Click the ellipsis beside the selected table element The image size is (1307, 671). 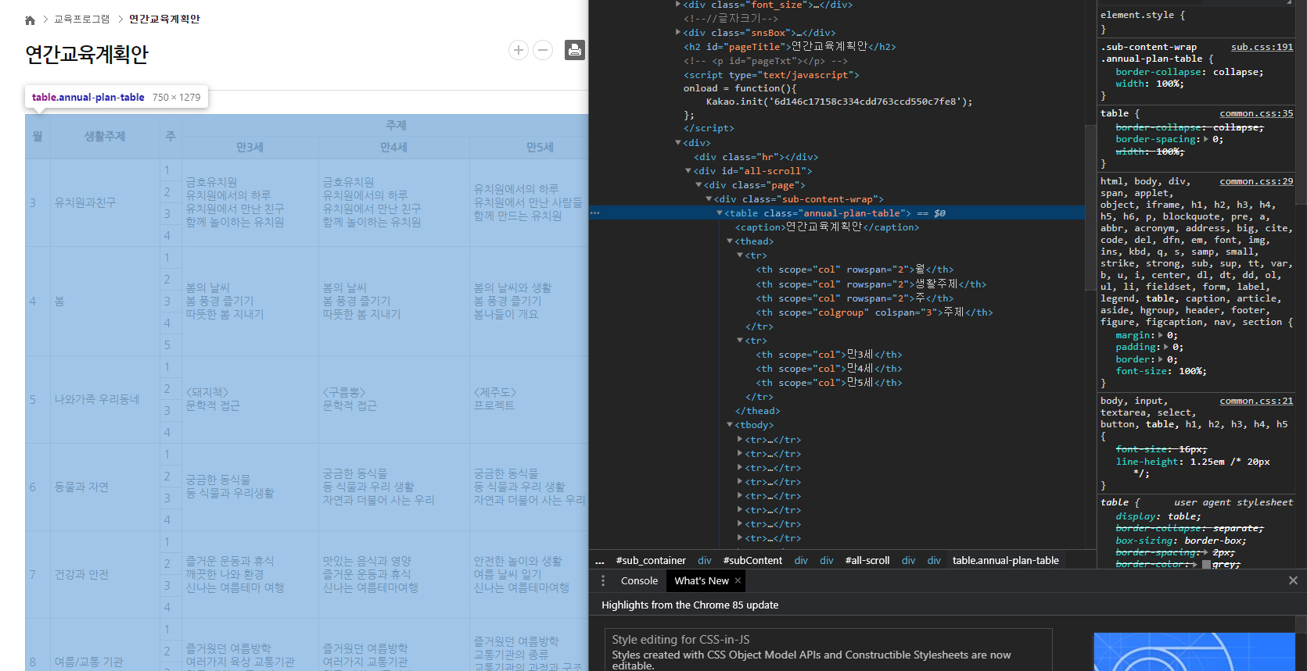coord(595,213)
